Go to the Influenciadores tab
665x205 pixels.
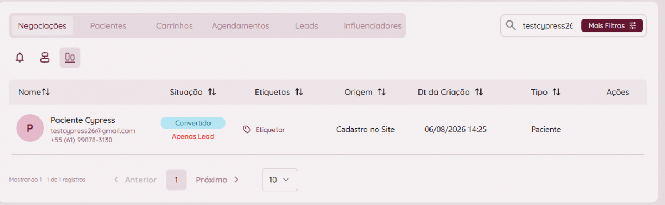click(372, 25)
